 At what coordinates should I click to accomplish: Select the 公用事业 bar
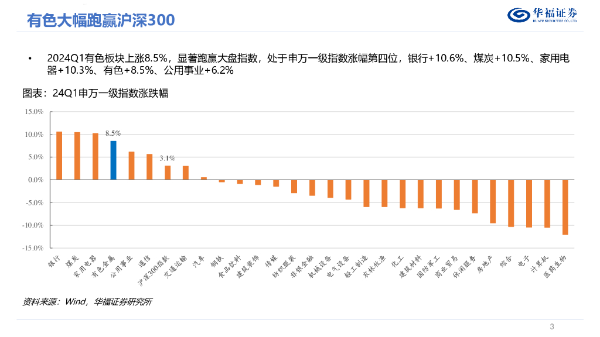[x=131, y=166]
